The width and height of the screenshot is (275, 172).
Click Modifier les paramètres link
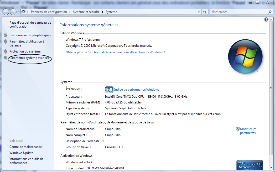coord(248,131)
